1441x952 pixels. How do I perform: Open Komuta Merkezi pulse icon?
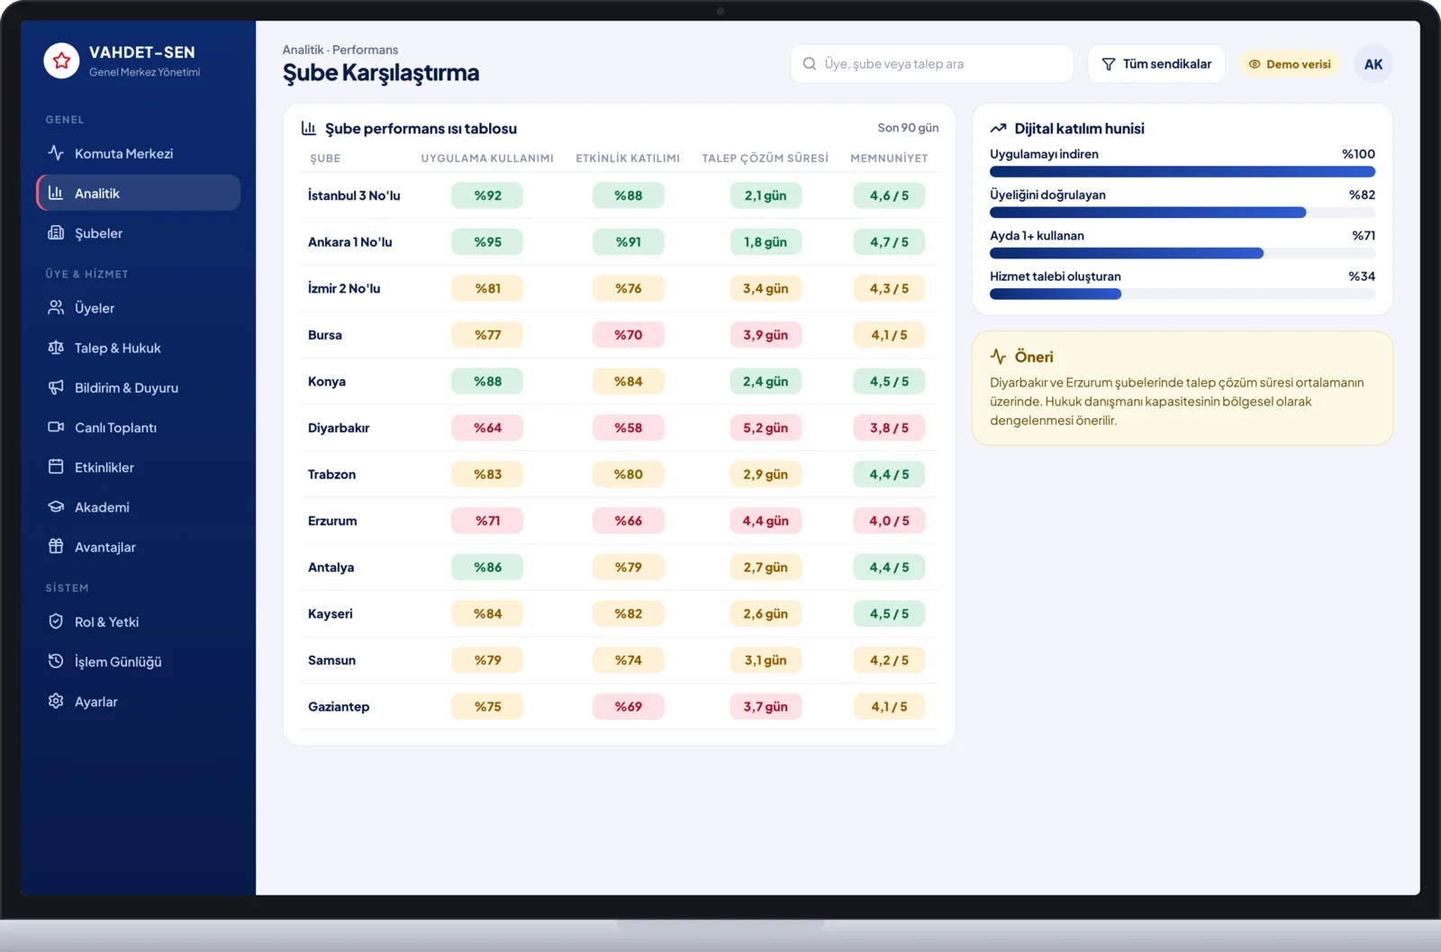tap(56, 153)
